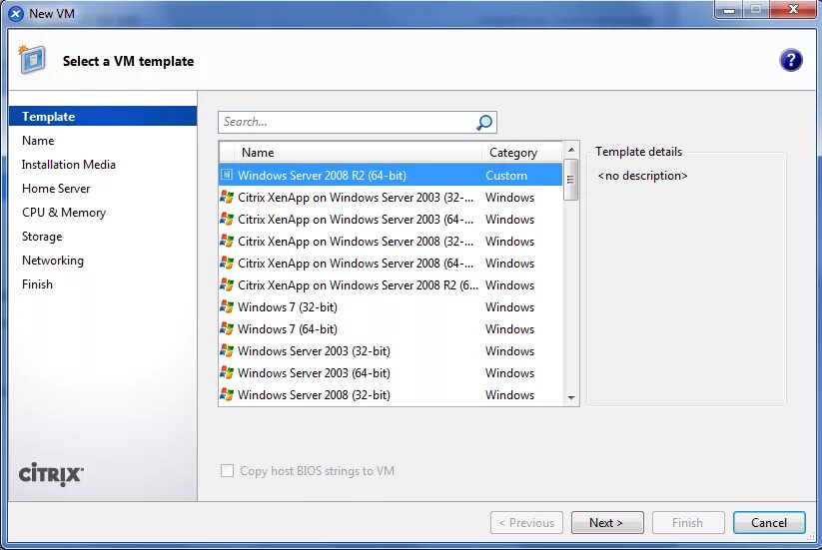Select the Windows 7 (64-bit) template
The image size is (822, 550).
[x=391, y=329]
